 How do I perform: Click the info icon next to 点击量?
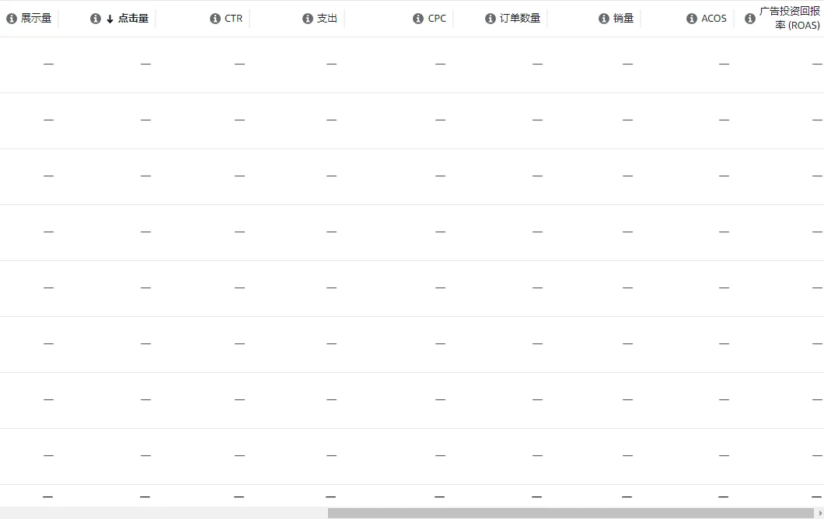click(x=95, y=19)
